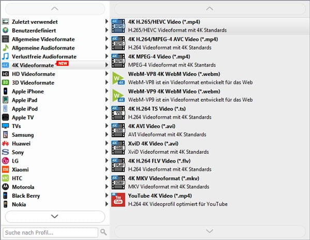
Task: Expand the Samsung category arrow
Action: click(107, 135)
